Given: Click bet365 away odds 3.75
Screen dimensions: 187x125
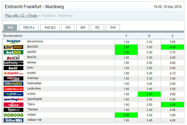Looking at the screenshot, I should (172, 52).
